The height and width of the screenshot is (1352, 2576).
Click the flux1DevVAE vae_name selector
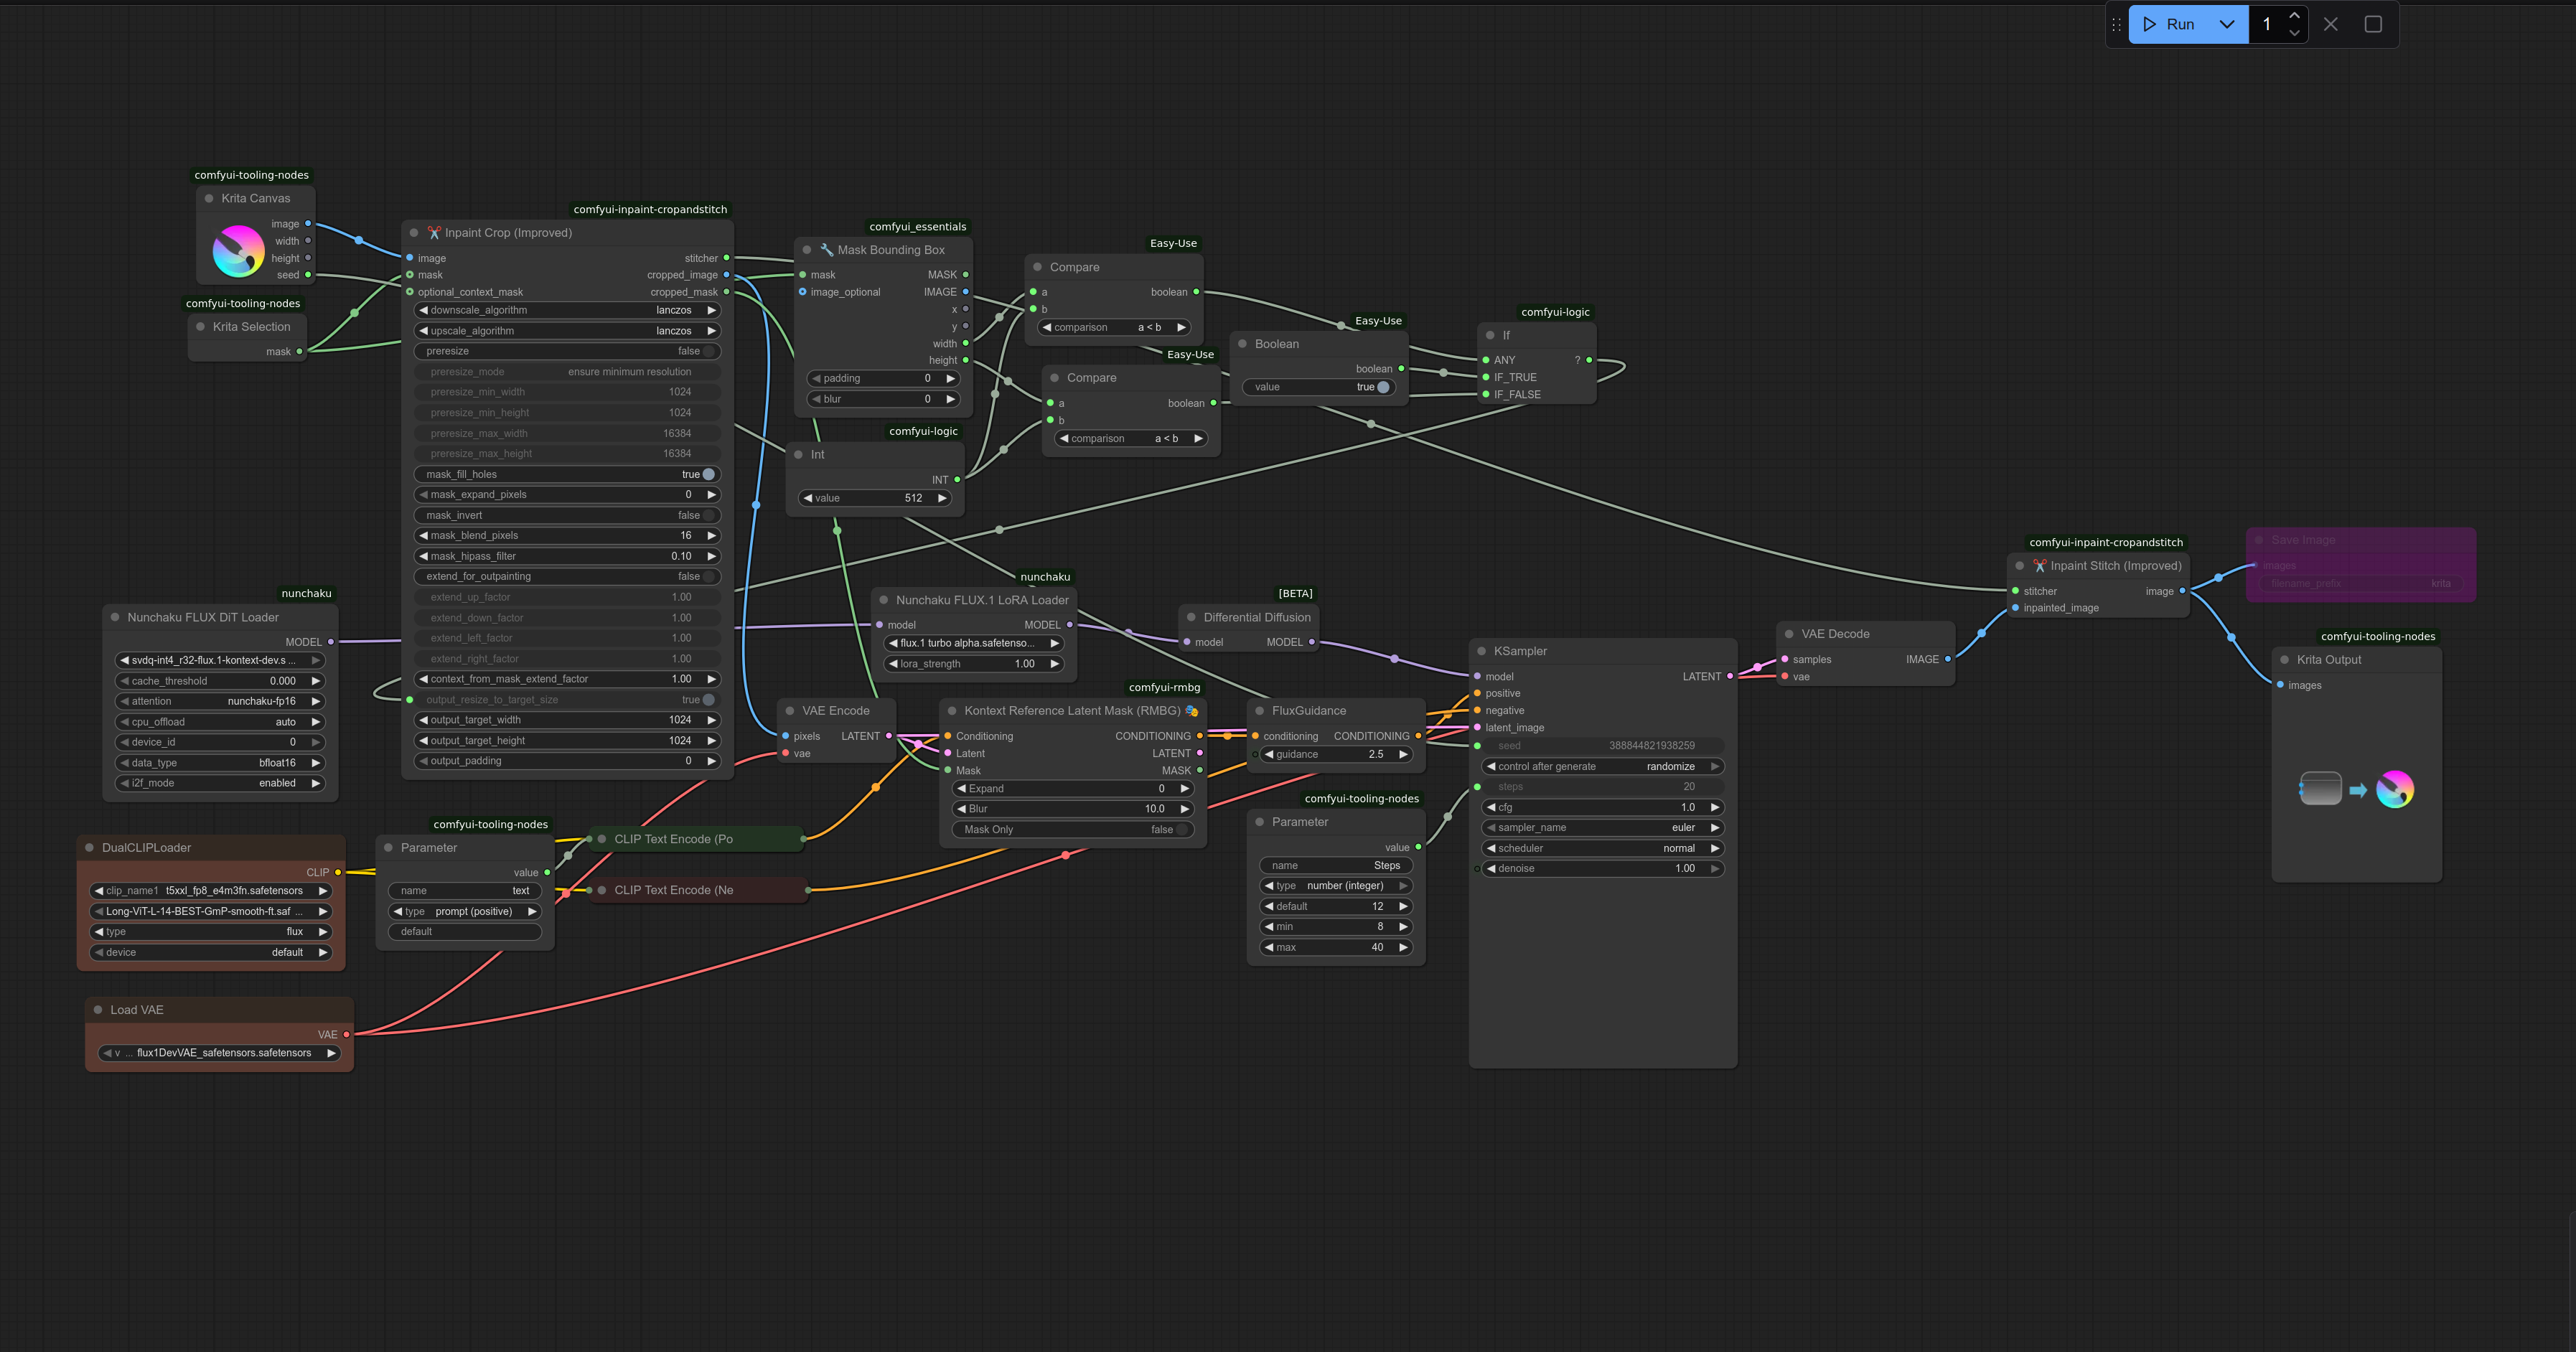coord(220,1052)
